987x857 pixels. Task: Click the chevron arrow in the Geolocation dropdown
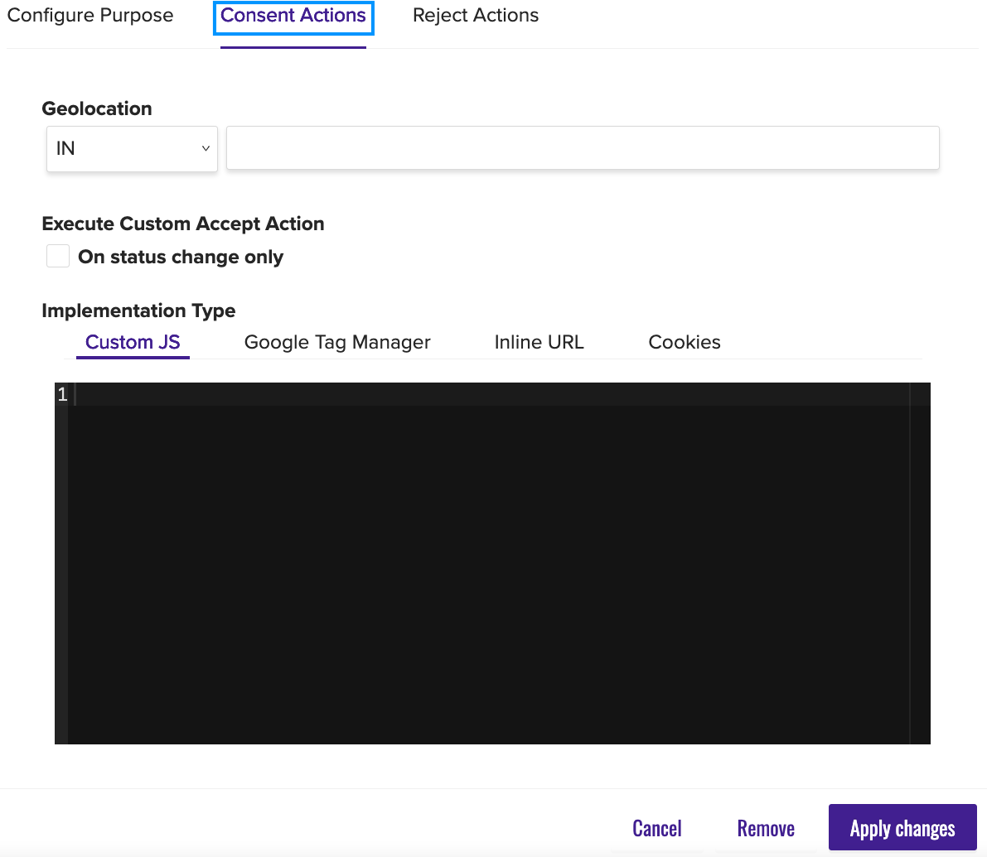pos(206,149)
